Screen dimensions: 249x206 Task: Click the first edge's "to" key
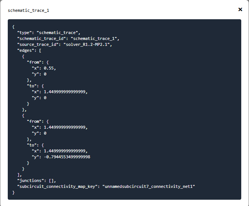click(32, 86)
